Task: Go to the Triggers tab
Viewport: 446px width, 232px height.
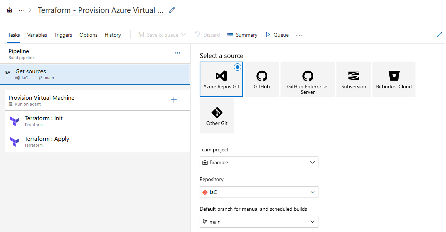Action: click(63, 35)
